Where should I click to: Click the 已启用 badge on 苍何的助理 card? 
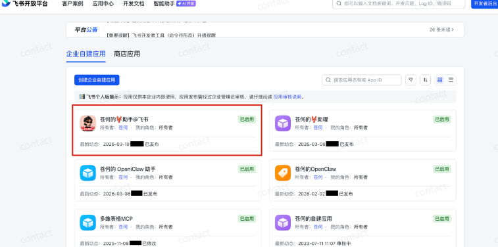[442, 119]
